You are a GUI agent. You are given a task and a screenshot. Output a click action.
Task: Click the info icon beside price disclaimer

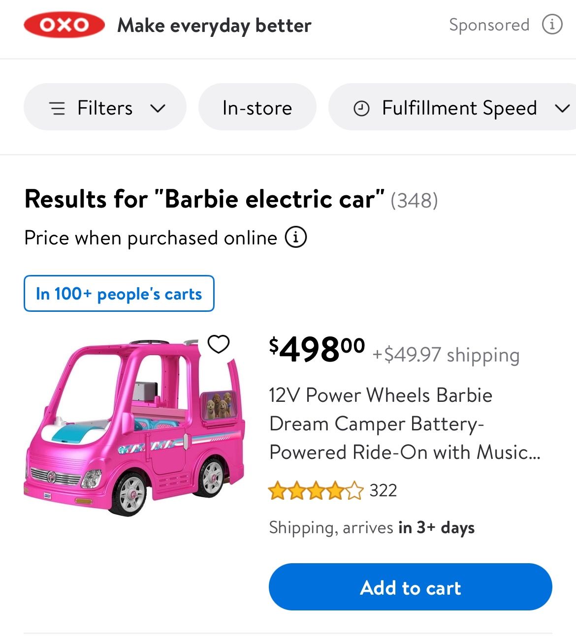pyautogui.click(x=295, y=237)
